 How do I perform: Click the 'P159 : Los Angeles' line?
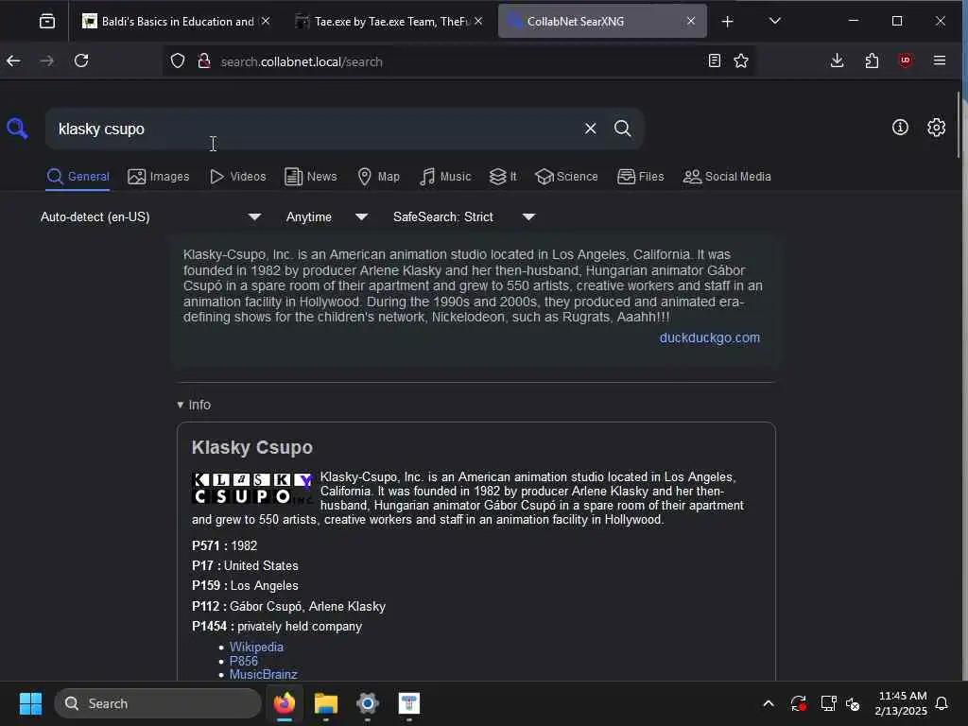(x=245, y=585)
